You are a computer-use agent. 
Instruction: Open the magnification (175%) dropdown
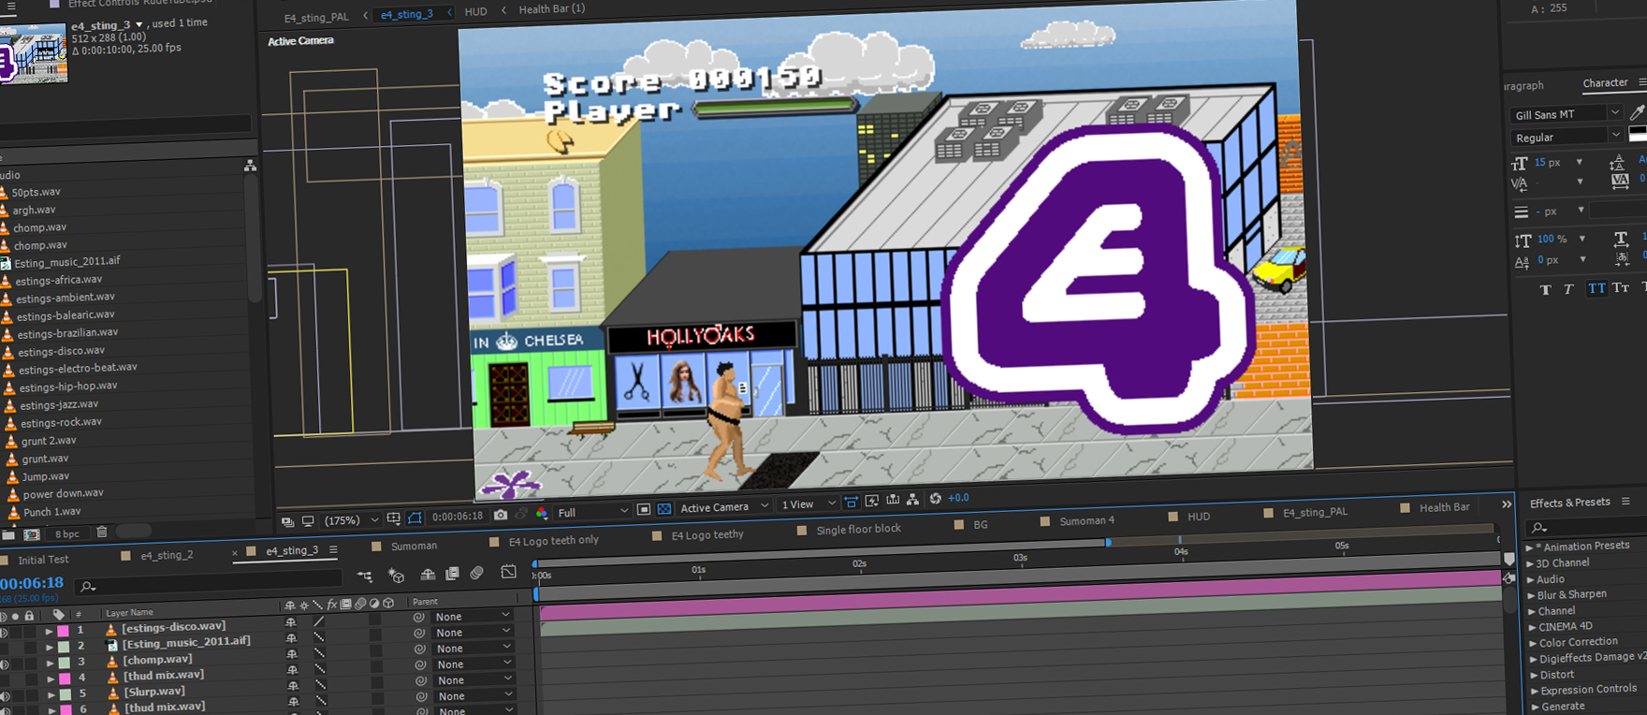pos(352,520)
